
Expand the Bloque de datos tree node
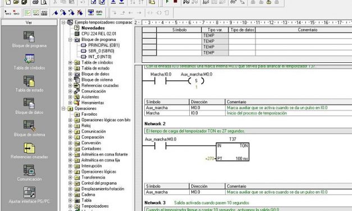coord(70,74)
